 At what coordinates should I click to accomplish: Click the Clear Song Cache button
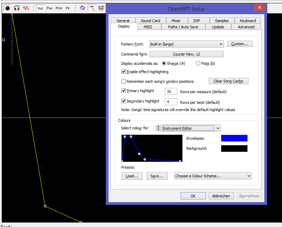pos(228,81)
